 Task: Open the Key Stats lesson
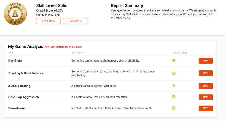[x=206, y=61]
